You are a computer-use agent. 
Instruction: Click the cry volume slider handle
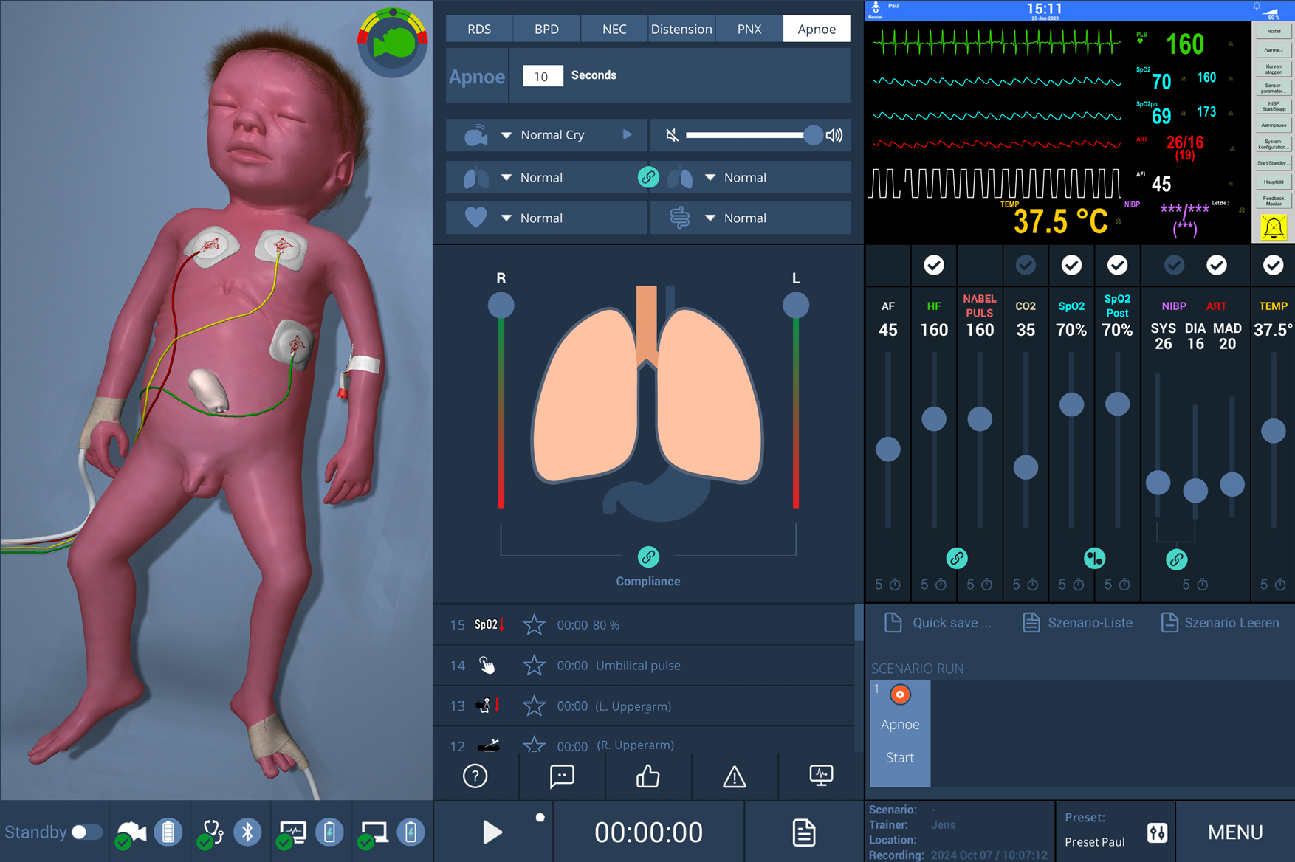813,135
